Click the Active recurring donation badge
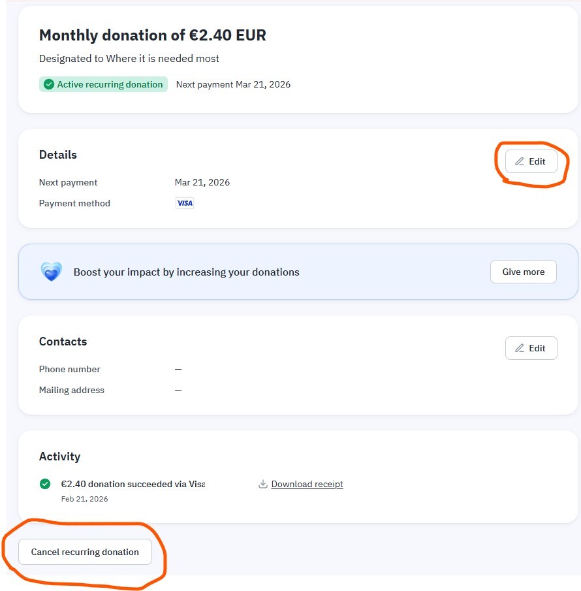 click(104, 84)
